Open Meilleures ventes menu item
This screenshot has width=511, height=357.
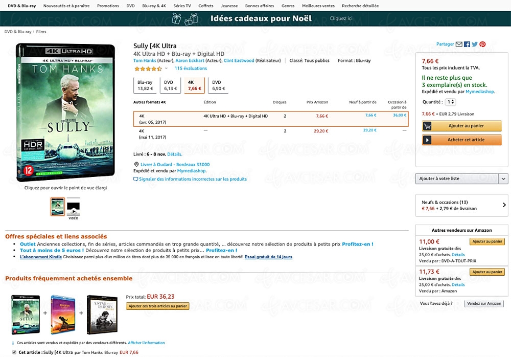point(318,6)
